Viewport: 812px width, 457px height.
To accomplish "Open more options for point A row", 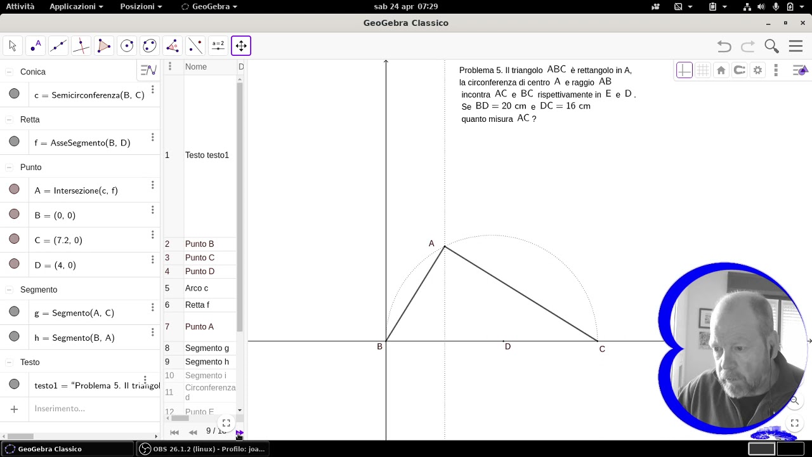I will pos(152,185).
